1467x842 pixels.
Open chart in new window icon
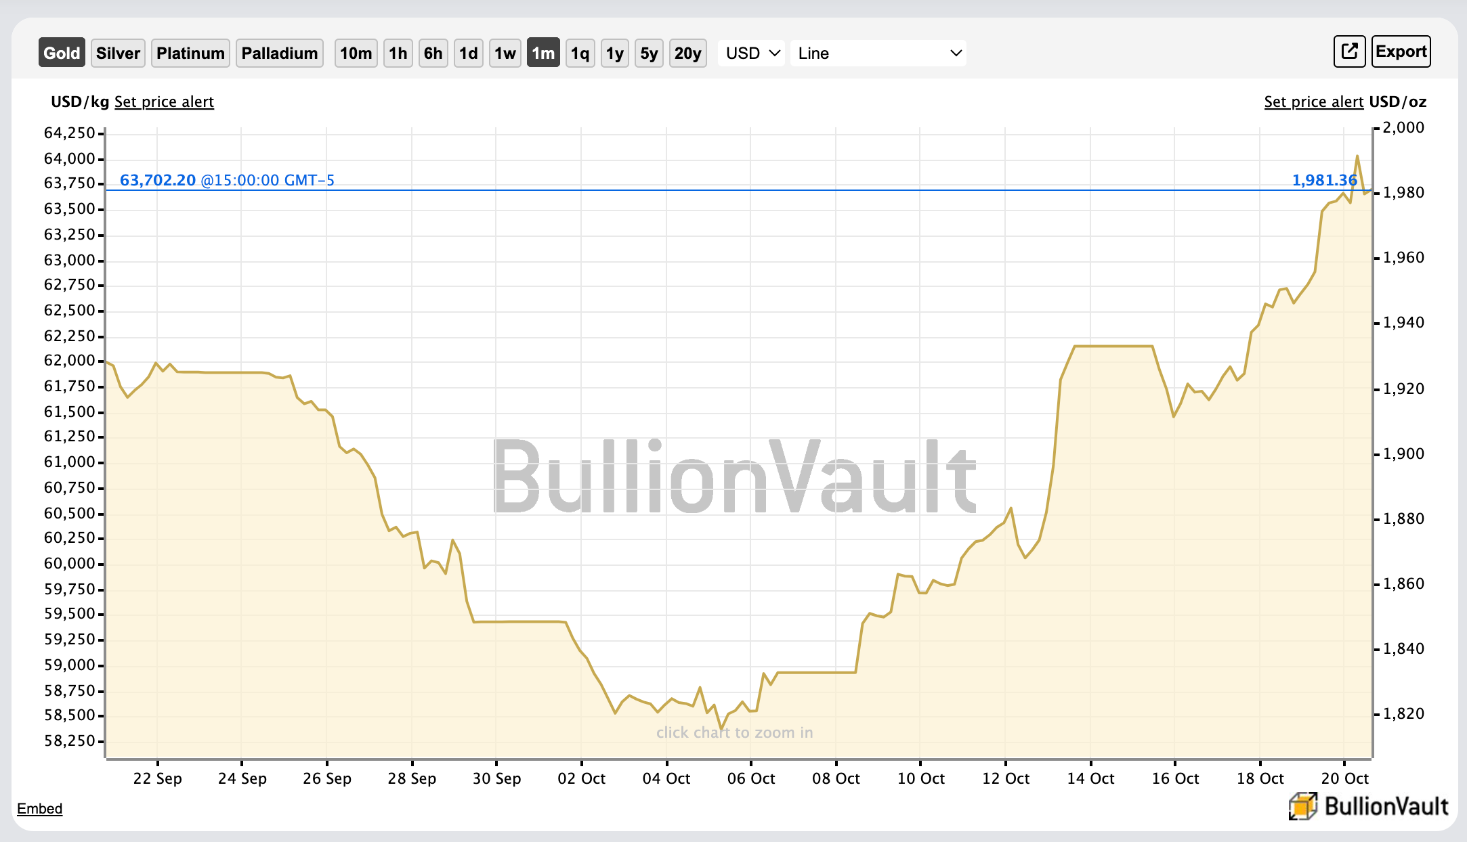1349,51
